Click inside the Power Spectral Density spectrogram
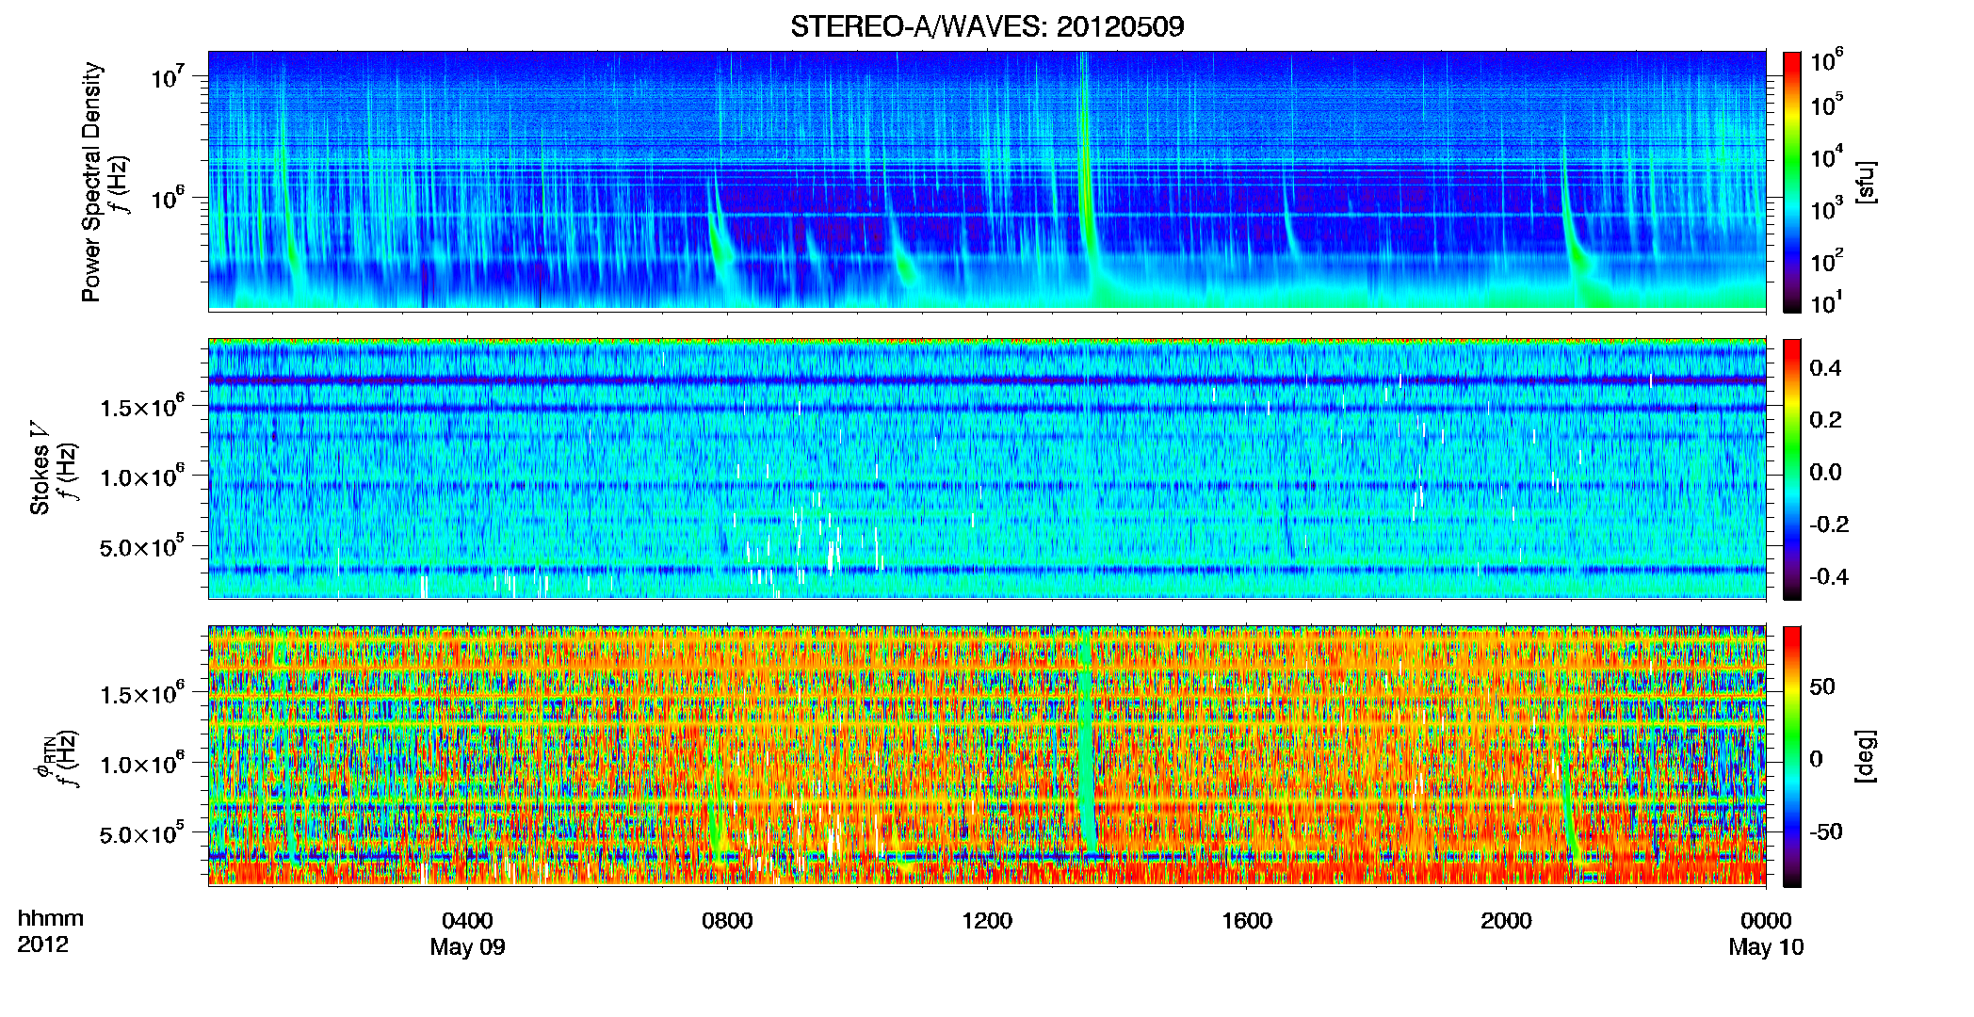Screen dimensions: 1974x1017 pyautogui.click(x=987, y=181)
